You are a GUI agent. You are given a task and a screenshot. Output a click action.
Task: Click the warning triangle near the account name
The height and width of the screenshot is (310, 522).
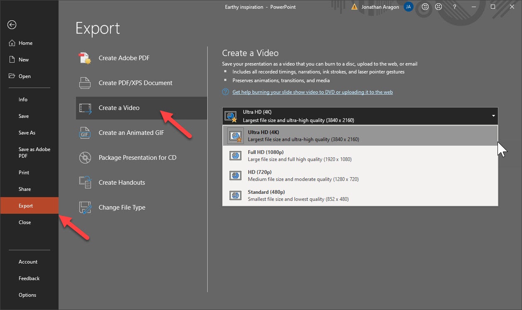354,7
